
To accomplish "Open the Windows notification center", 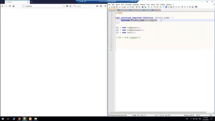I will (x=211, y=119).
